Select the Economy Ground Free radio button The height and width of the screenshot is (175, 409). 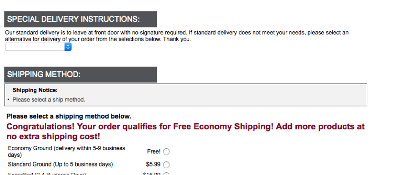pyautogui.click(x=166, y=151)
